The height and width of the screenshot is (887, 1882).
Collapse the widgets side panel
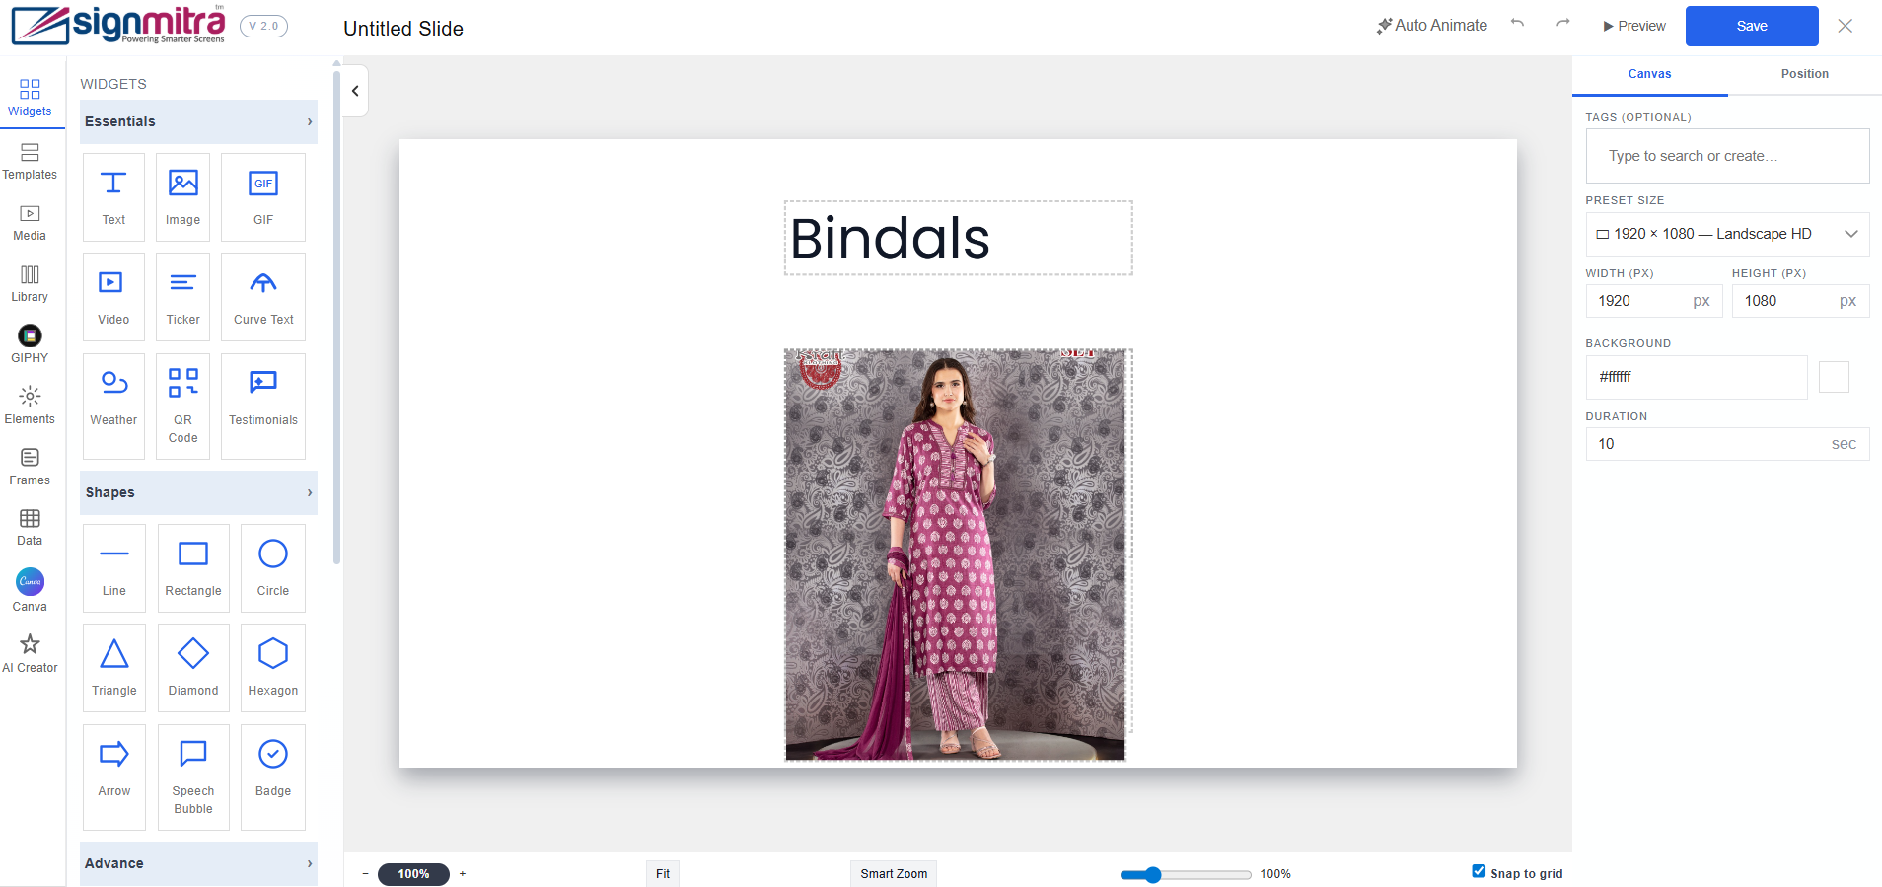[355, 91]
